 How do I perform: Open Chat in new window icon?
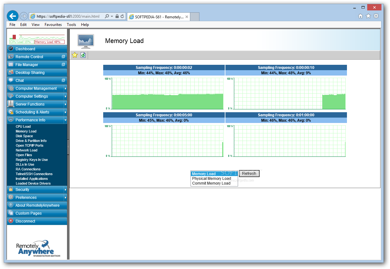click(63, 80)
